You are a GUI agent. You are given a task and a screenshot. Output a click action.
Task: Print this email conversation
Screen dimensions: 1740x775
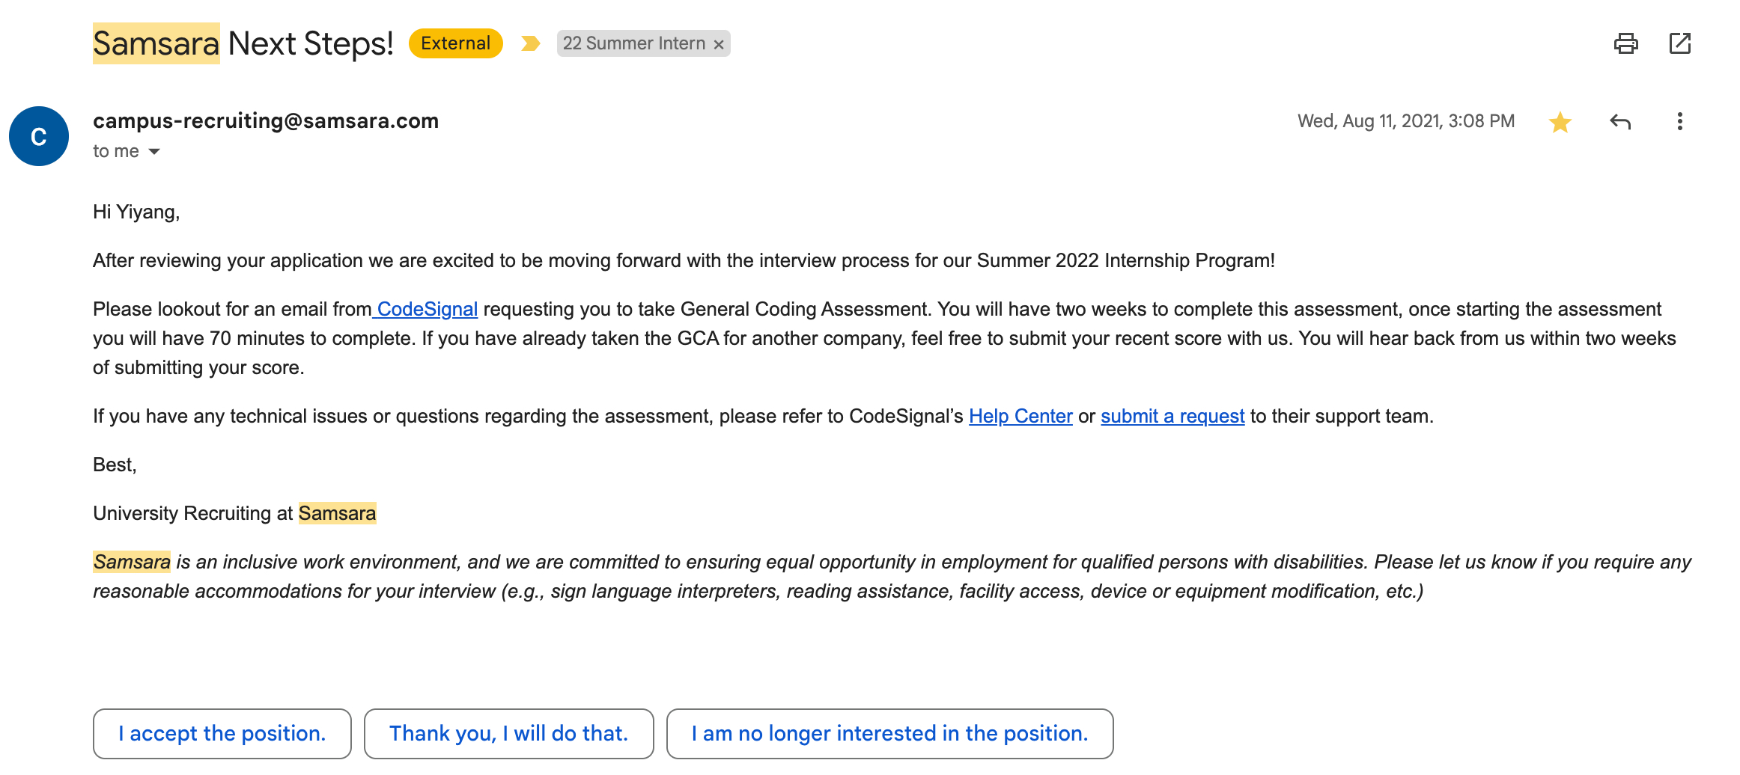coord(1625,43)
